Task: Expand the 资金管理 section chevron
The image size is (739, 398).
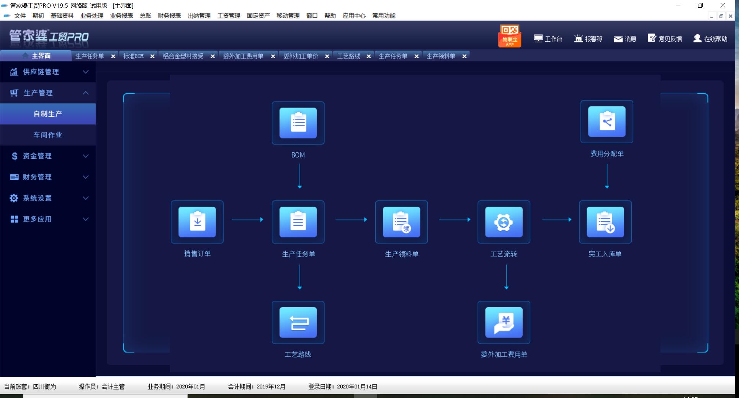Action: (86, 156)
